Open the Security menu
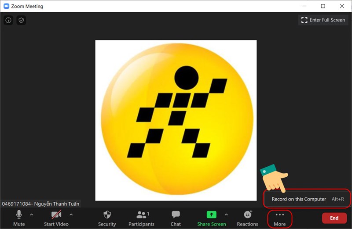This screenshot has width=352, height=229. click(x=107, y=218)
